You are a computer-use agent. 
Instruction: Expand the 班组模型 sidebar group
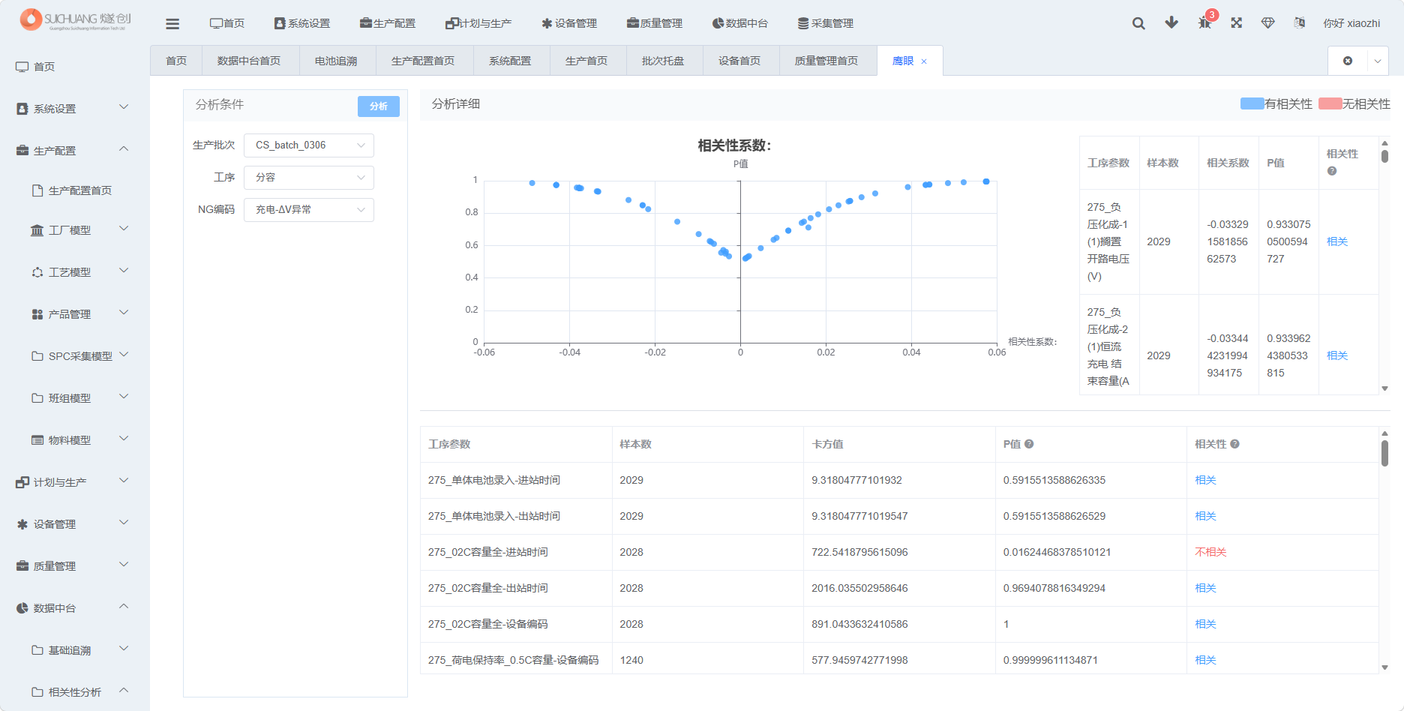(x=124, y=397)
